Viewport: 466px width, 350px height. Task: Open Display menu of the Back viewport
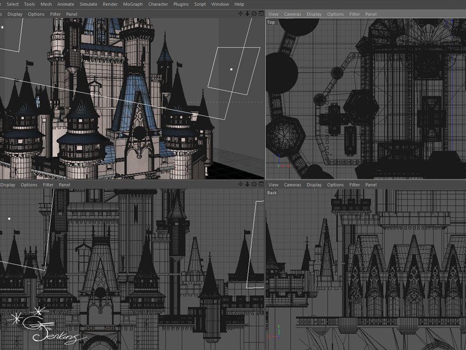(314, 184)
